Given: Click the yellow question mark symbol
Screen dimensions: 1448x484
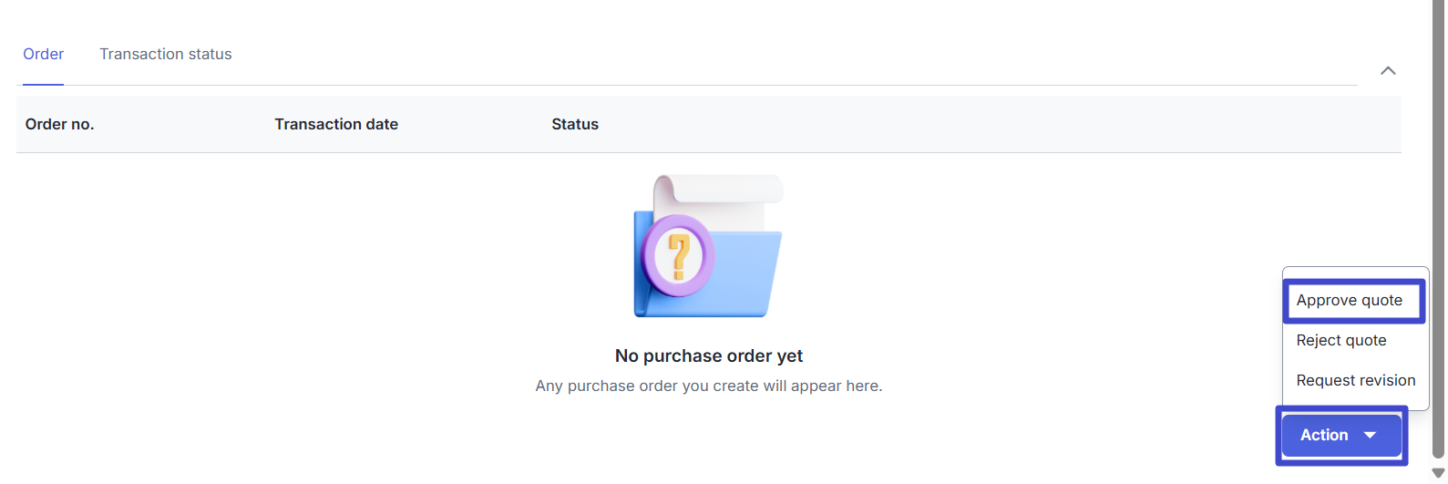Looking at the screenshot, I should (679, 255).
